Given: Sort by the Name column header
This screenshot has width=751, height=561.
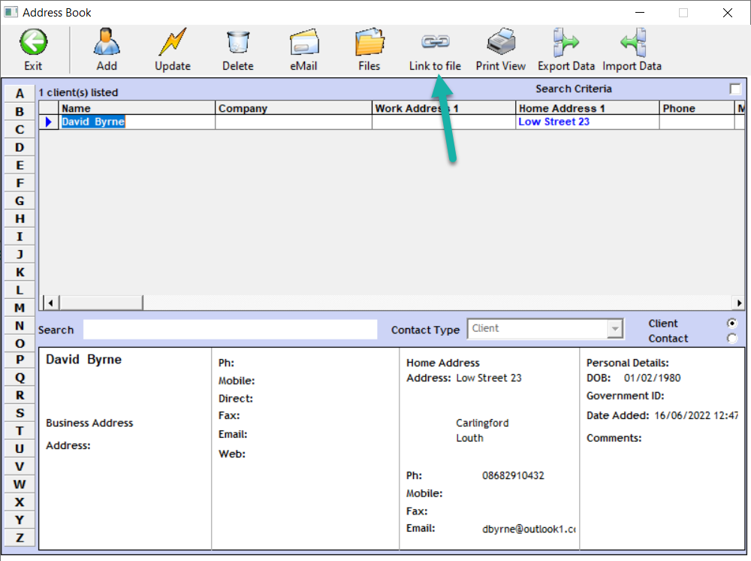Looking at the screenshot, I should coord(137,108).
